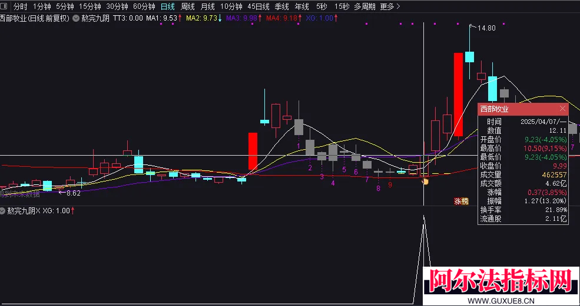Screen dimensions: 580x306
Task: Click the 涨幅 0.37(3.85%) row
Action: point(523,192)
